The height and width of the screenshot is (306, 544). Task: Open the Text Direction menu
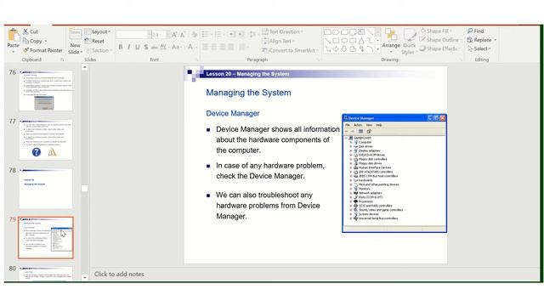(282, 31)
